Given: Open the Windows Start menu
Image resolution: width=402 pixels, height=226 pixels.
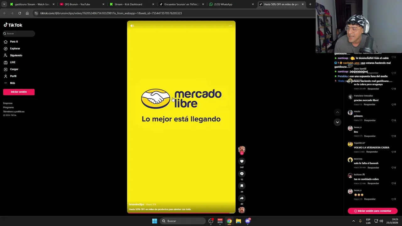Looking at the screenshot, I should [155, 221].
